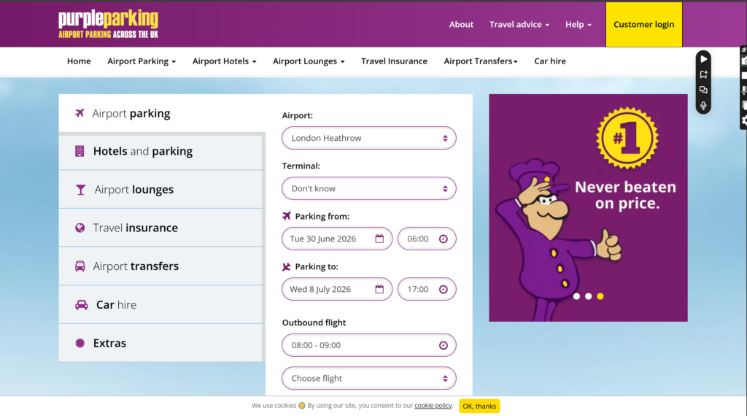Select the Airport lounges tab

point(161,189)
